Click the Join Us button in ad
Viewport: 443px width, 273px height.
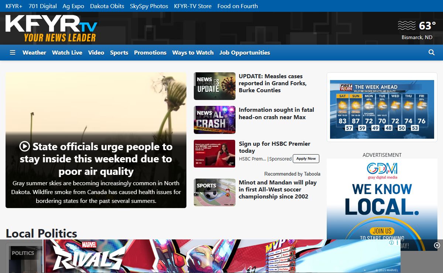point(382,231)
